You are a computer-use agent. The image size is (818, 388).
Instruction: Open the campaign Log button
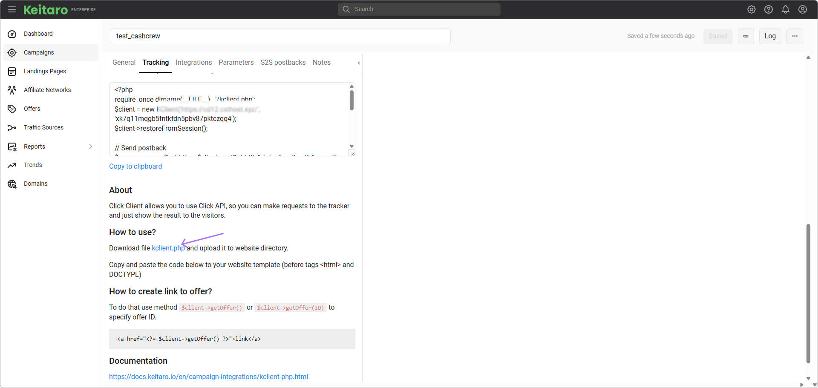(x=770, y=36)
